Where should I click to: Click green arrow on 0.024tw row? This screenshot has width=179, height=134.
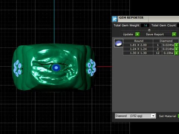tap(176, 45)
